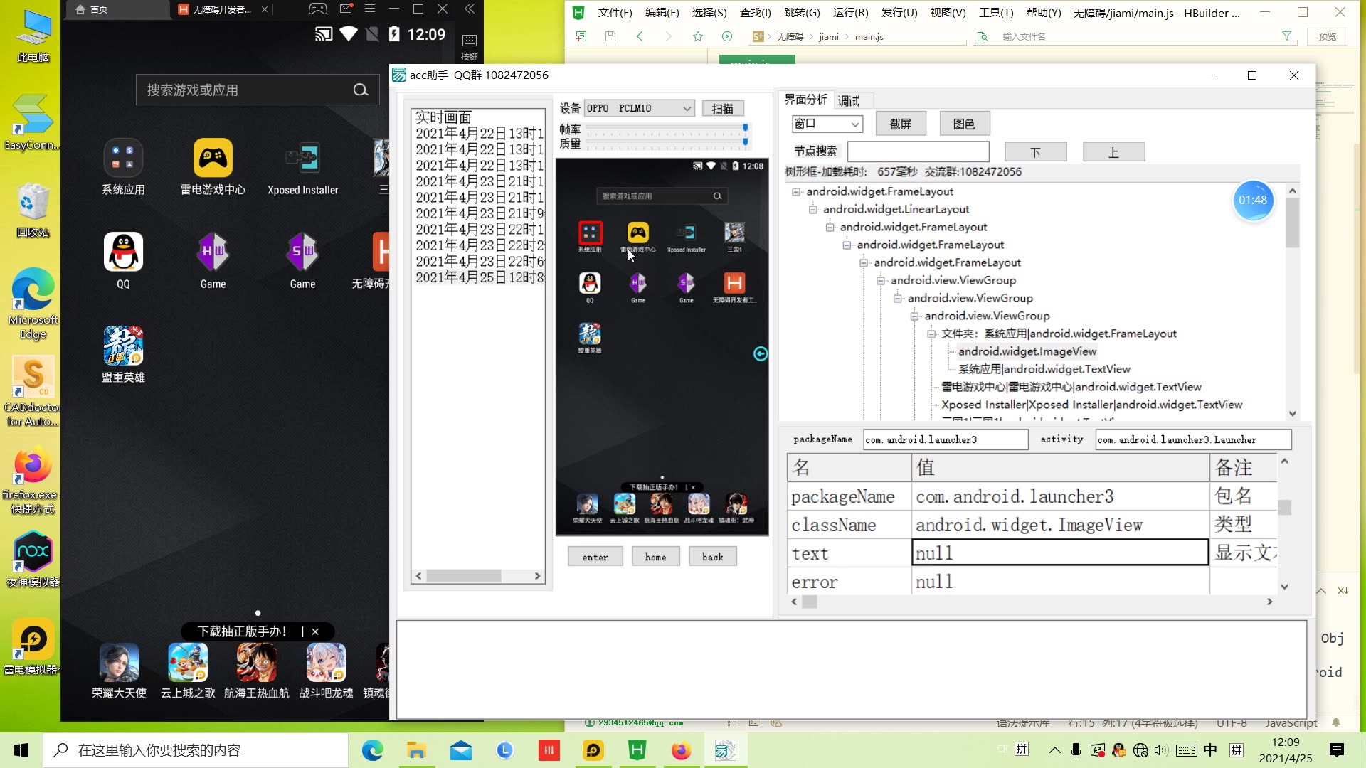The height and width of the screenshot is (768, 1366).
Task: Open HBuilder 编辑(E) menu
Action: 662,13
